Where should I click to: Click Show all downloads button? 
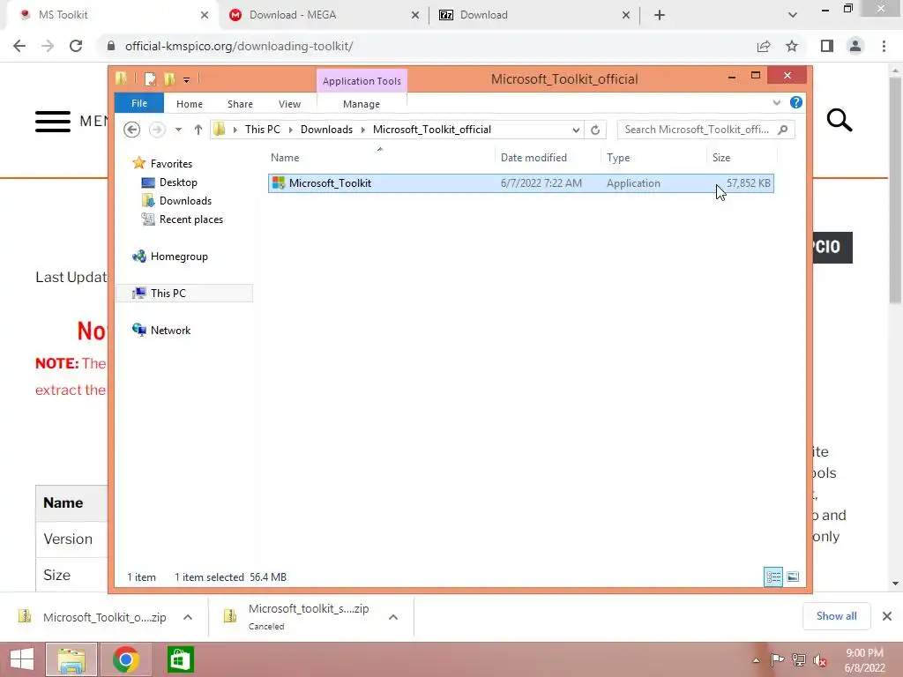click(x=837, y=616)
